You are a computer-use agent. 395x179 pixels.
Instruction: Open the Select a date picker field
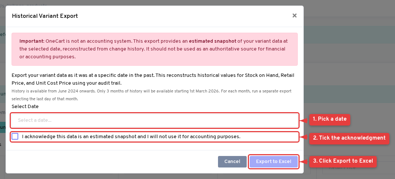[155, 120]
